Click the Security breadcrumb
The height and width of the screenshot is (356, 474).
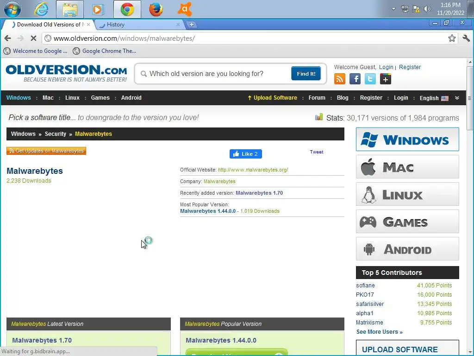coord(56,134)
